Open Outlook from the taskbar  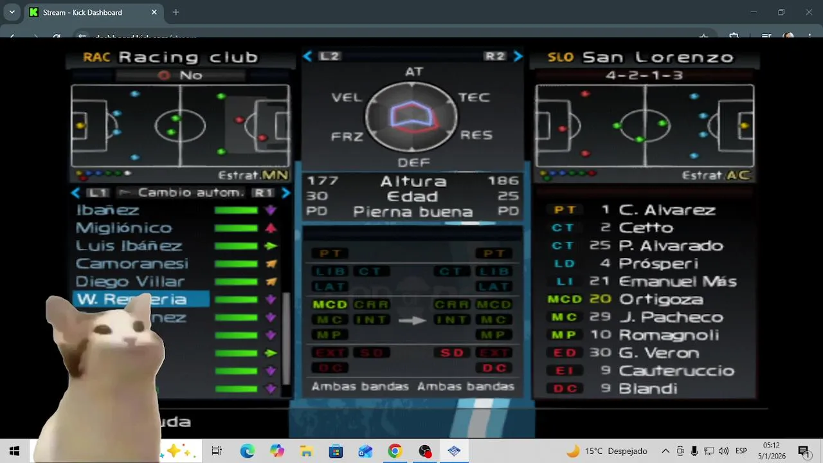tap(365, 451)
